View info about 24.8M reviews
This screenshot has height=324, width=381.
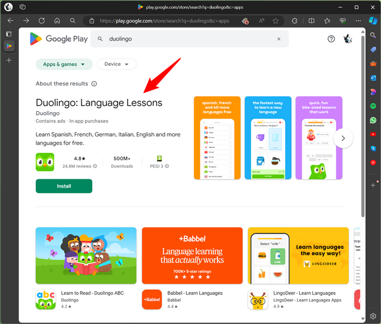(95, 166)
